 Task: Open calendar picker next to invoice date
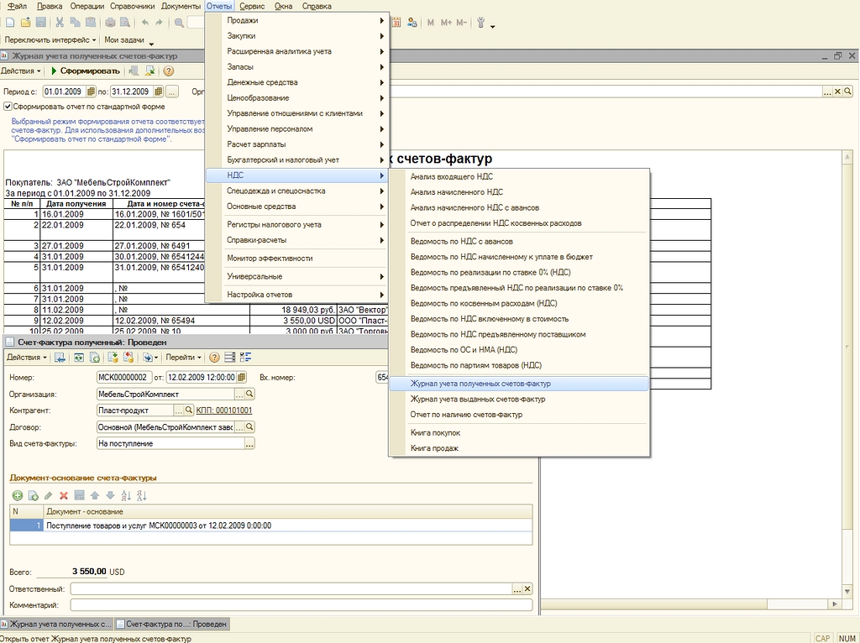pos(241,377)
